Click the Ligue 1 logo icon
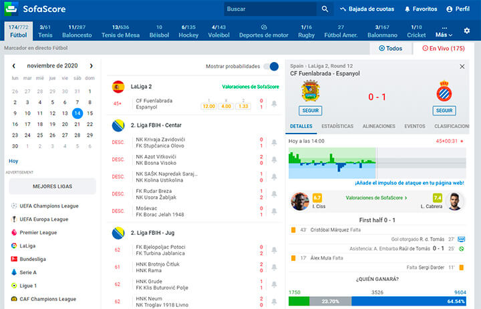This screenshot has width=481, height=309. click(x=14, y=286)
